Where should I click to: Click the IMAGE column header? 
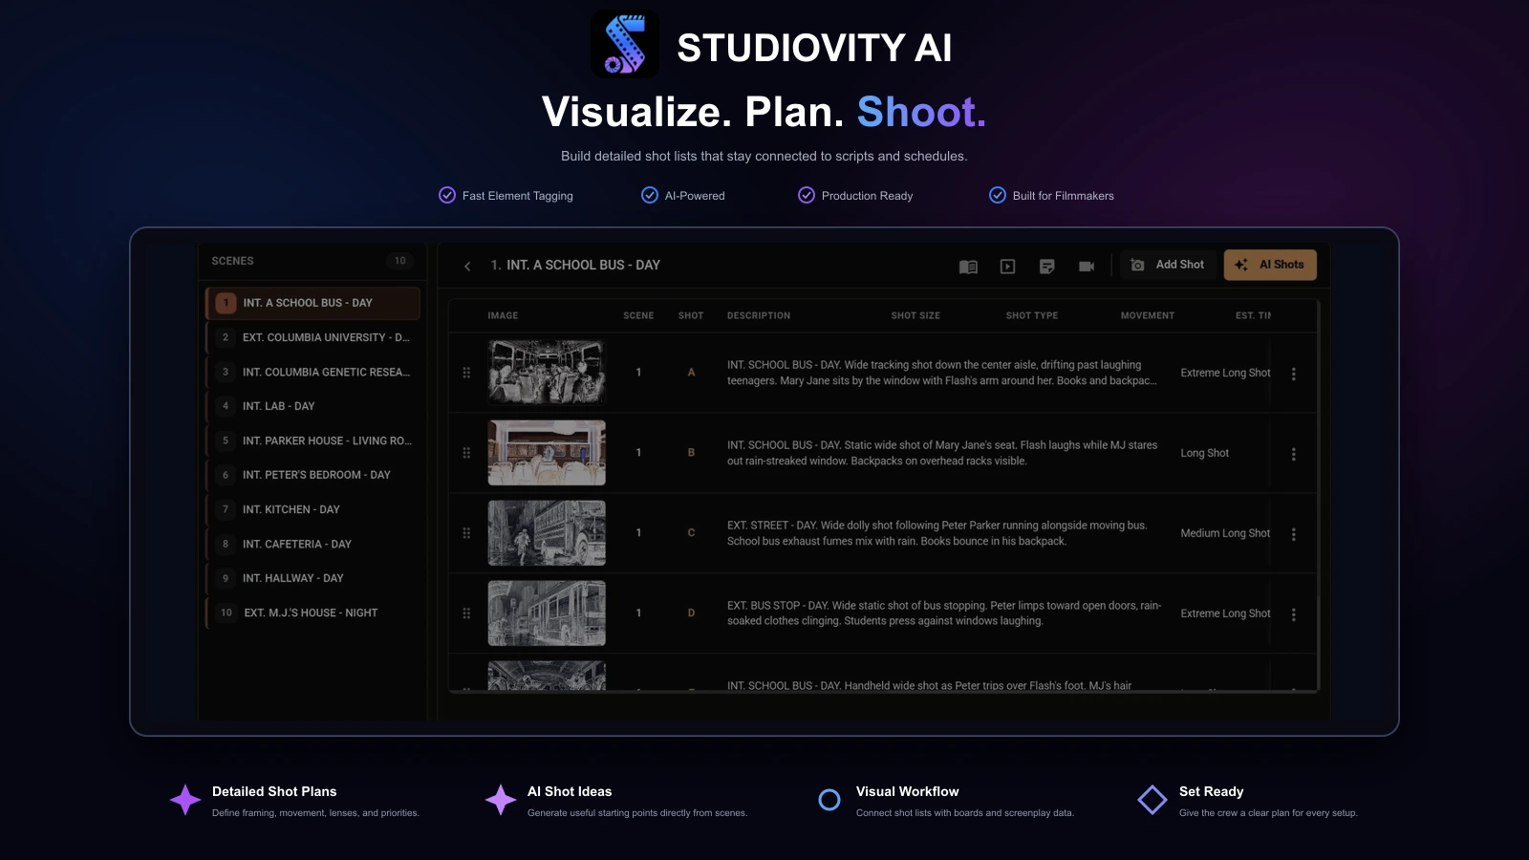[x=503, y=315]
